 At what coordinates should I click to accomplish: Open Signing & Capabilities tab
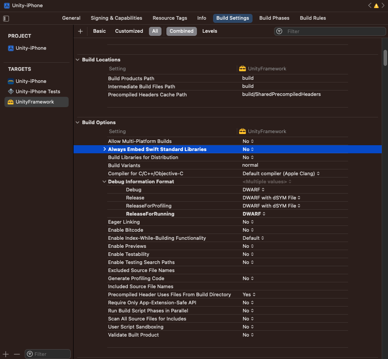click(116, 18)
